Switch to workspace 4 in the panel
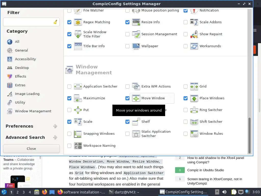The image size is (261, 196). (30, 192)
